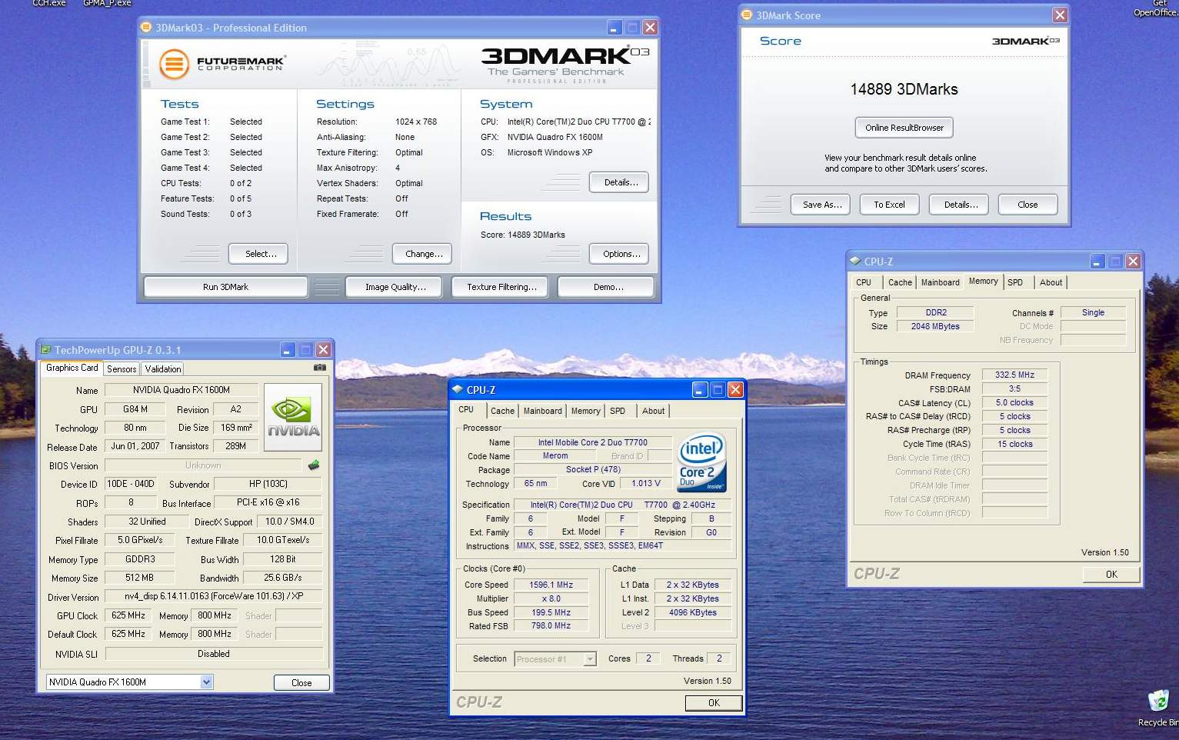Screen dimensions: 1179x740
Task: Switch to Validation tab in GPU-Z
Action: pos(163,369)
